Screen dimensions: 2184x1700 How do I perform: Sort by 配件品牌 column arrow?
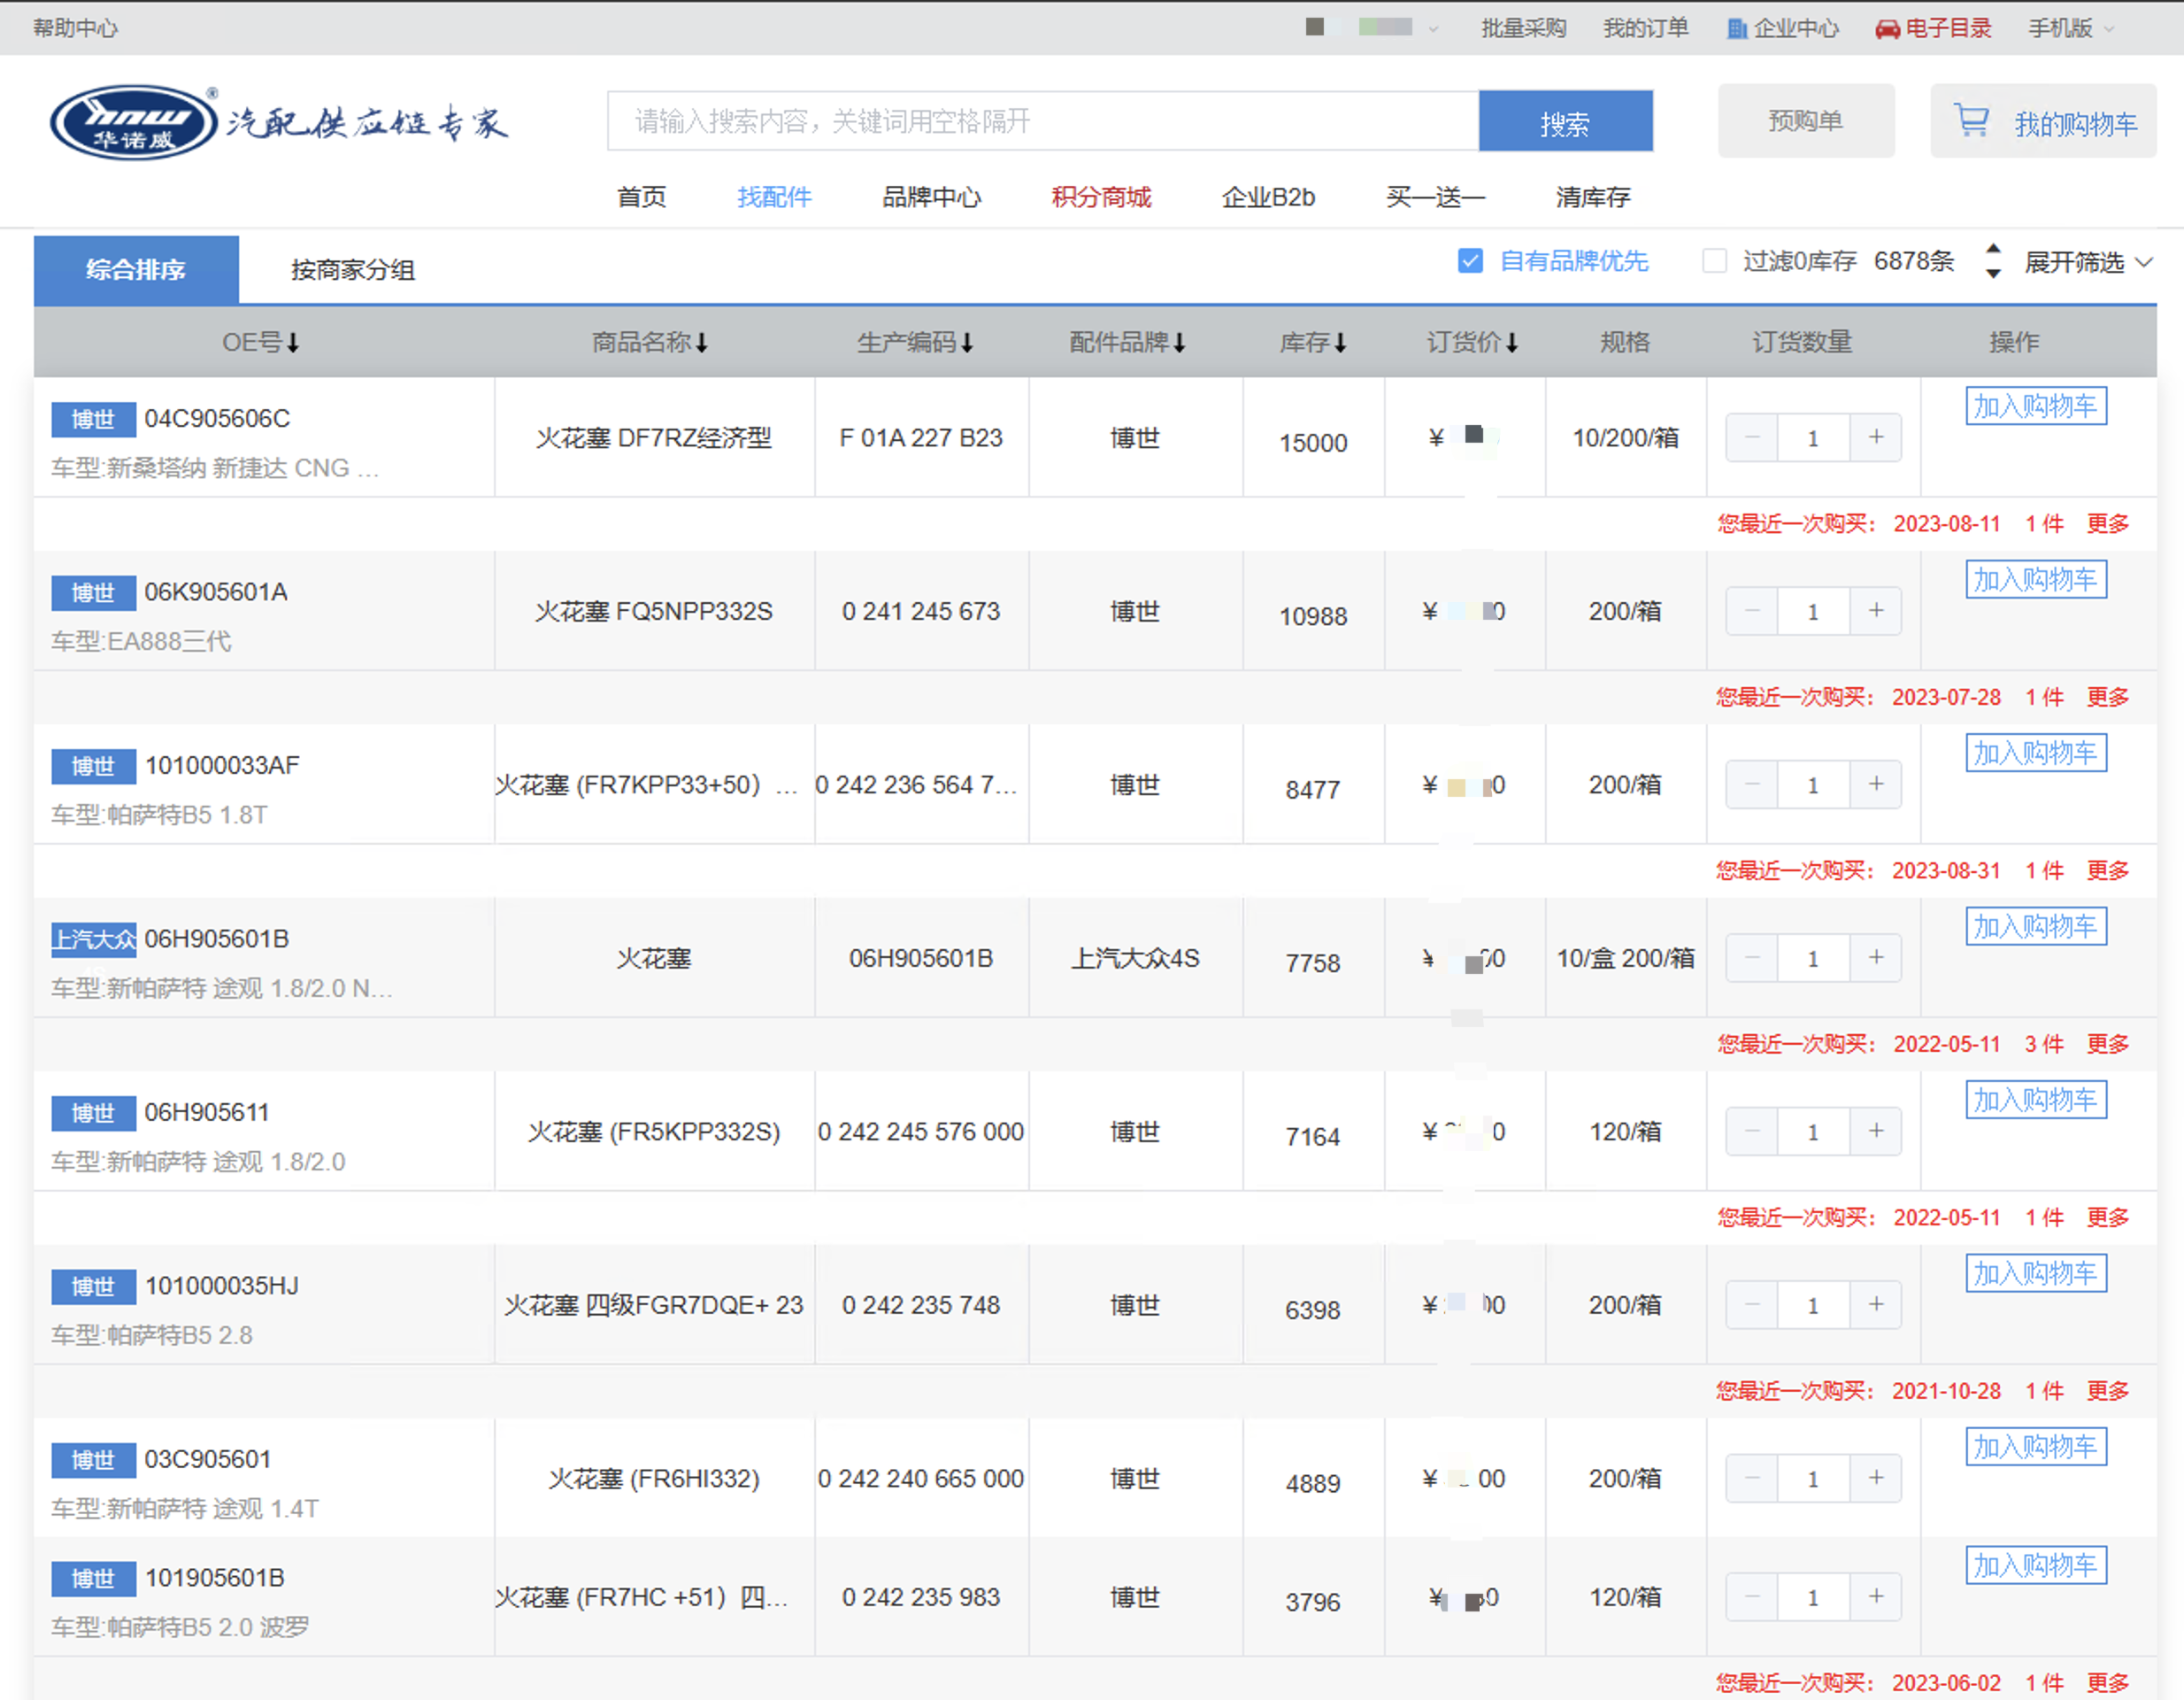point(1180,344)
